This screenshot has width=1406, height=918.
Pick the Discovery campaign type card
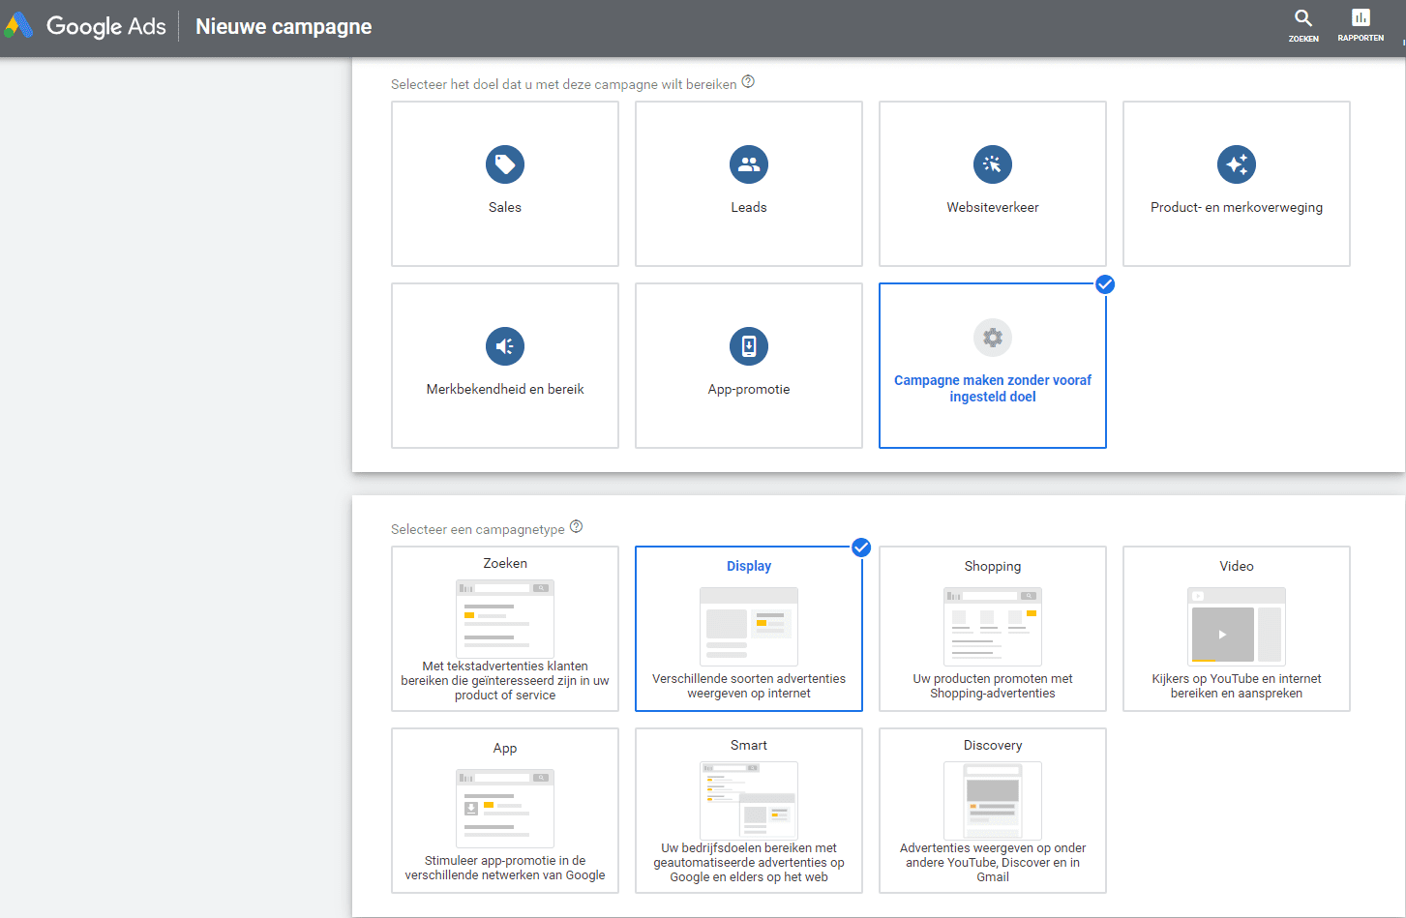coord(992,811)
